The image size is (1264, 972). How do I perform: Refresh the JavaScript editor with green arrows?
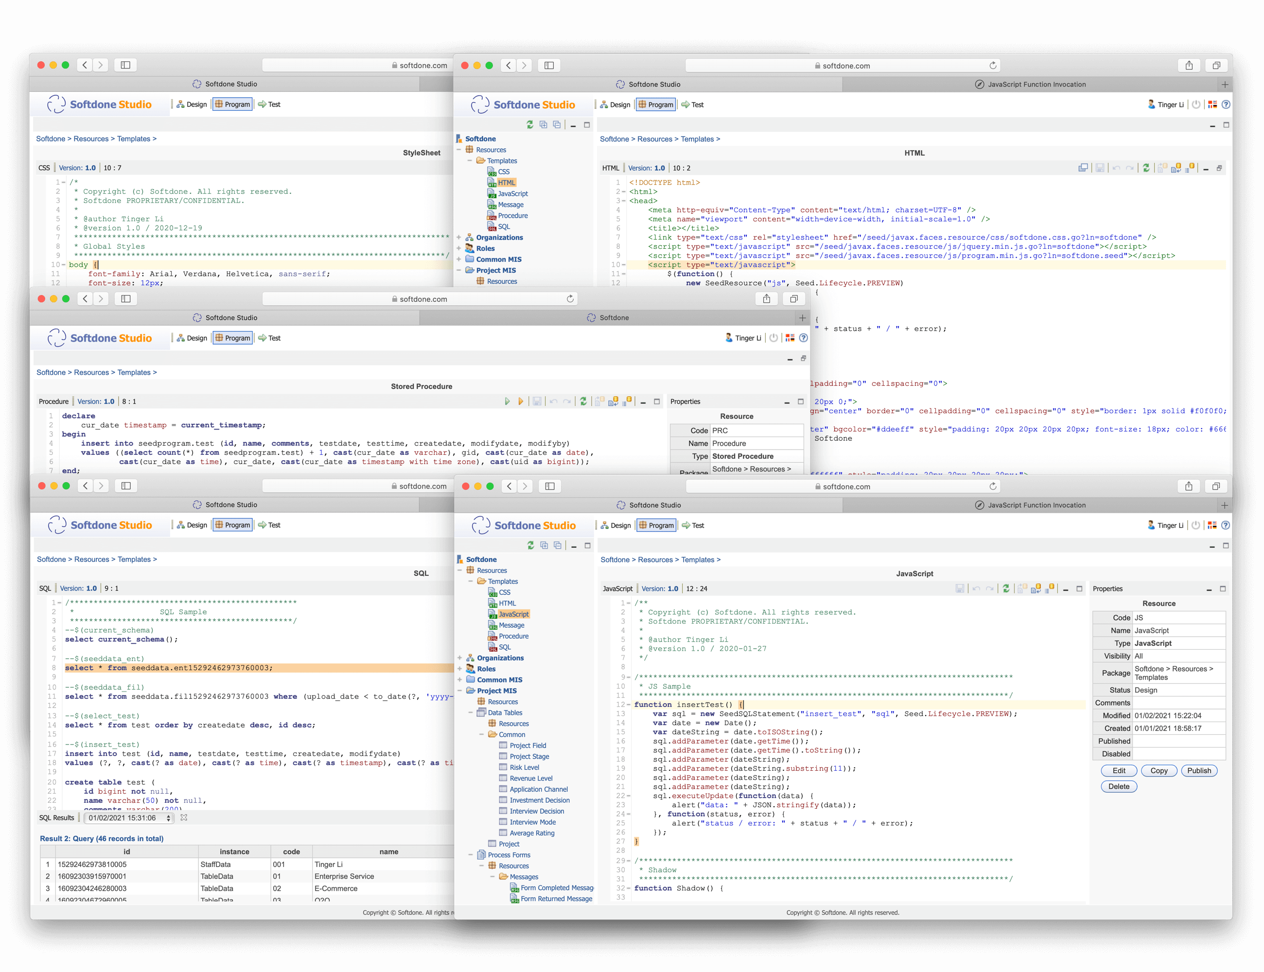click(1006, 589)
